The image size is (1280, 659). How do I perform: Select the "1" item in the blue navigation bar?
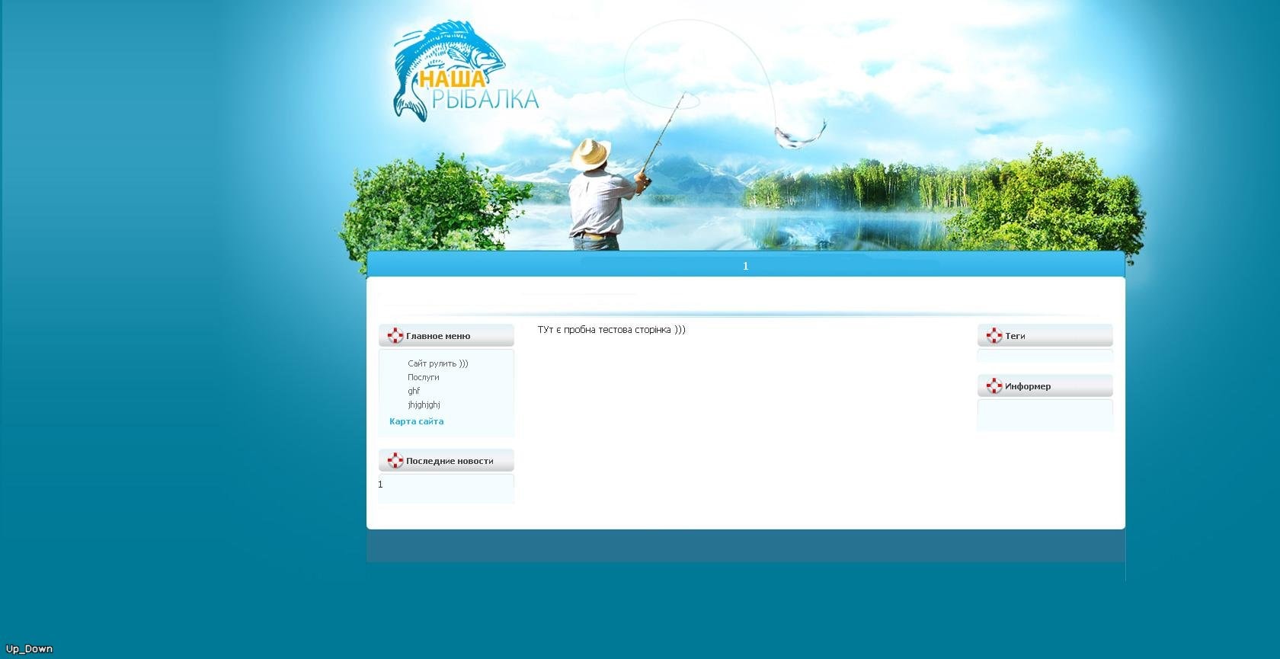pos(745,266)
